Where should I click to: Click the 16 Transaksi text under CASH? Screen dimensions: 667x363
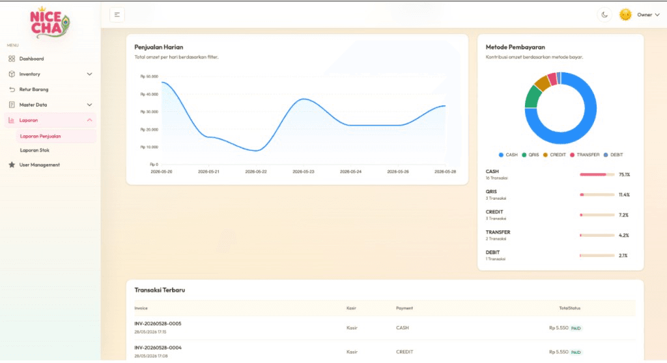coord(497,178)
